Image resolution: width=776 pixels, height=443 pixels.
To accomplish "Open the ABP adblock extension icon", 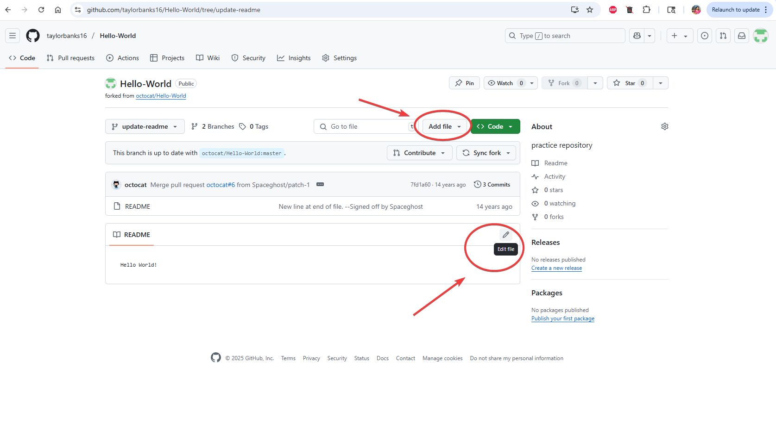I will click(x=613, y=10).
